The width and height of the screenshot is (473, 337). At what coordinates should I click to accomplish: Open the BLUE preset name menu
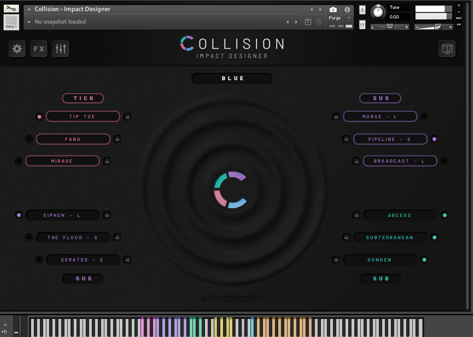[232, 78]
